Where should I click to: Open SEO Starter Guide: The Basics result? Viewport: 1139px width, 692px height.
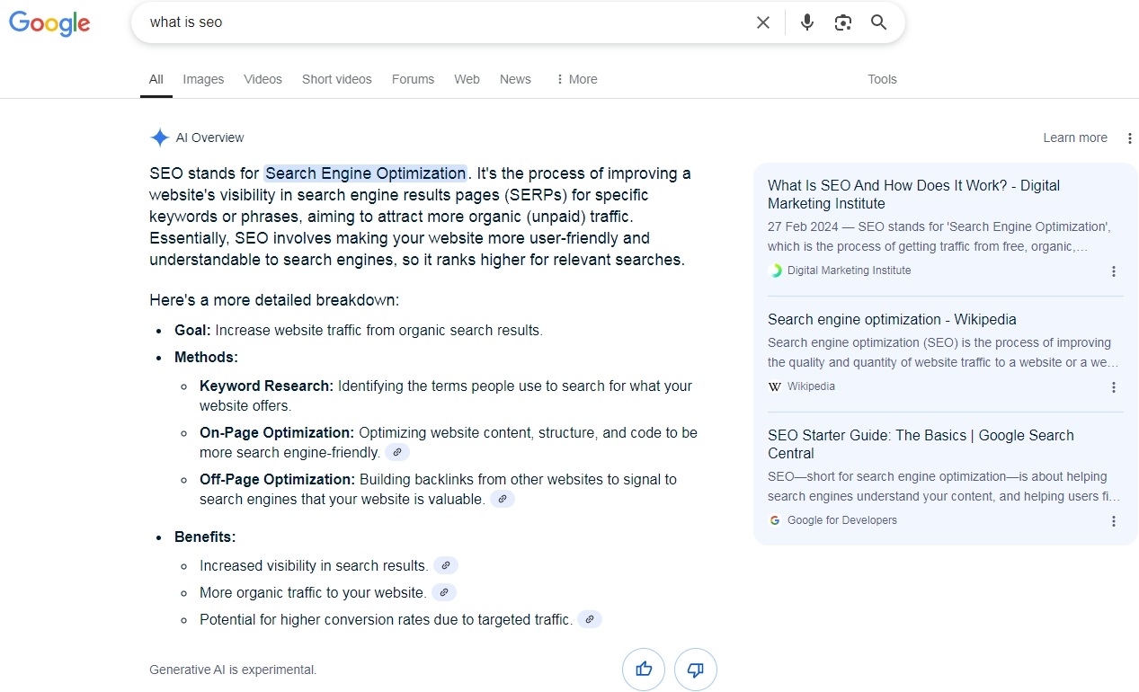tap(921, 444)
